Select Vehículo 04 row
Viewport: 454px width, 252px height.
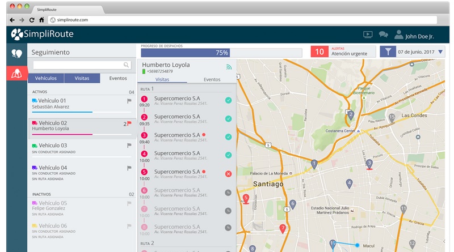pyautogui.click(x=82, y=173)
